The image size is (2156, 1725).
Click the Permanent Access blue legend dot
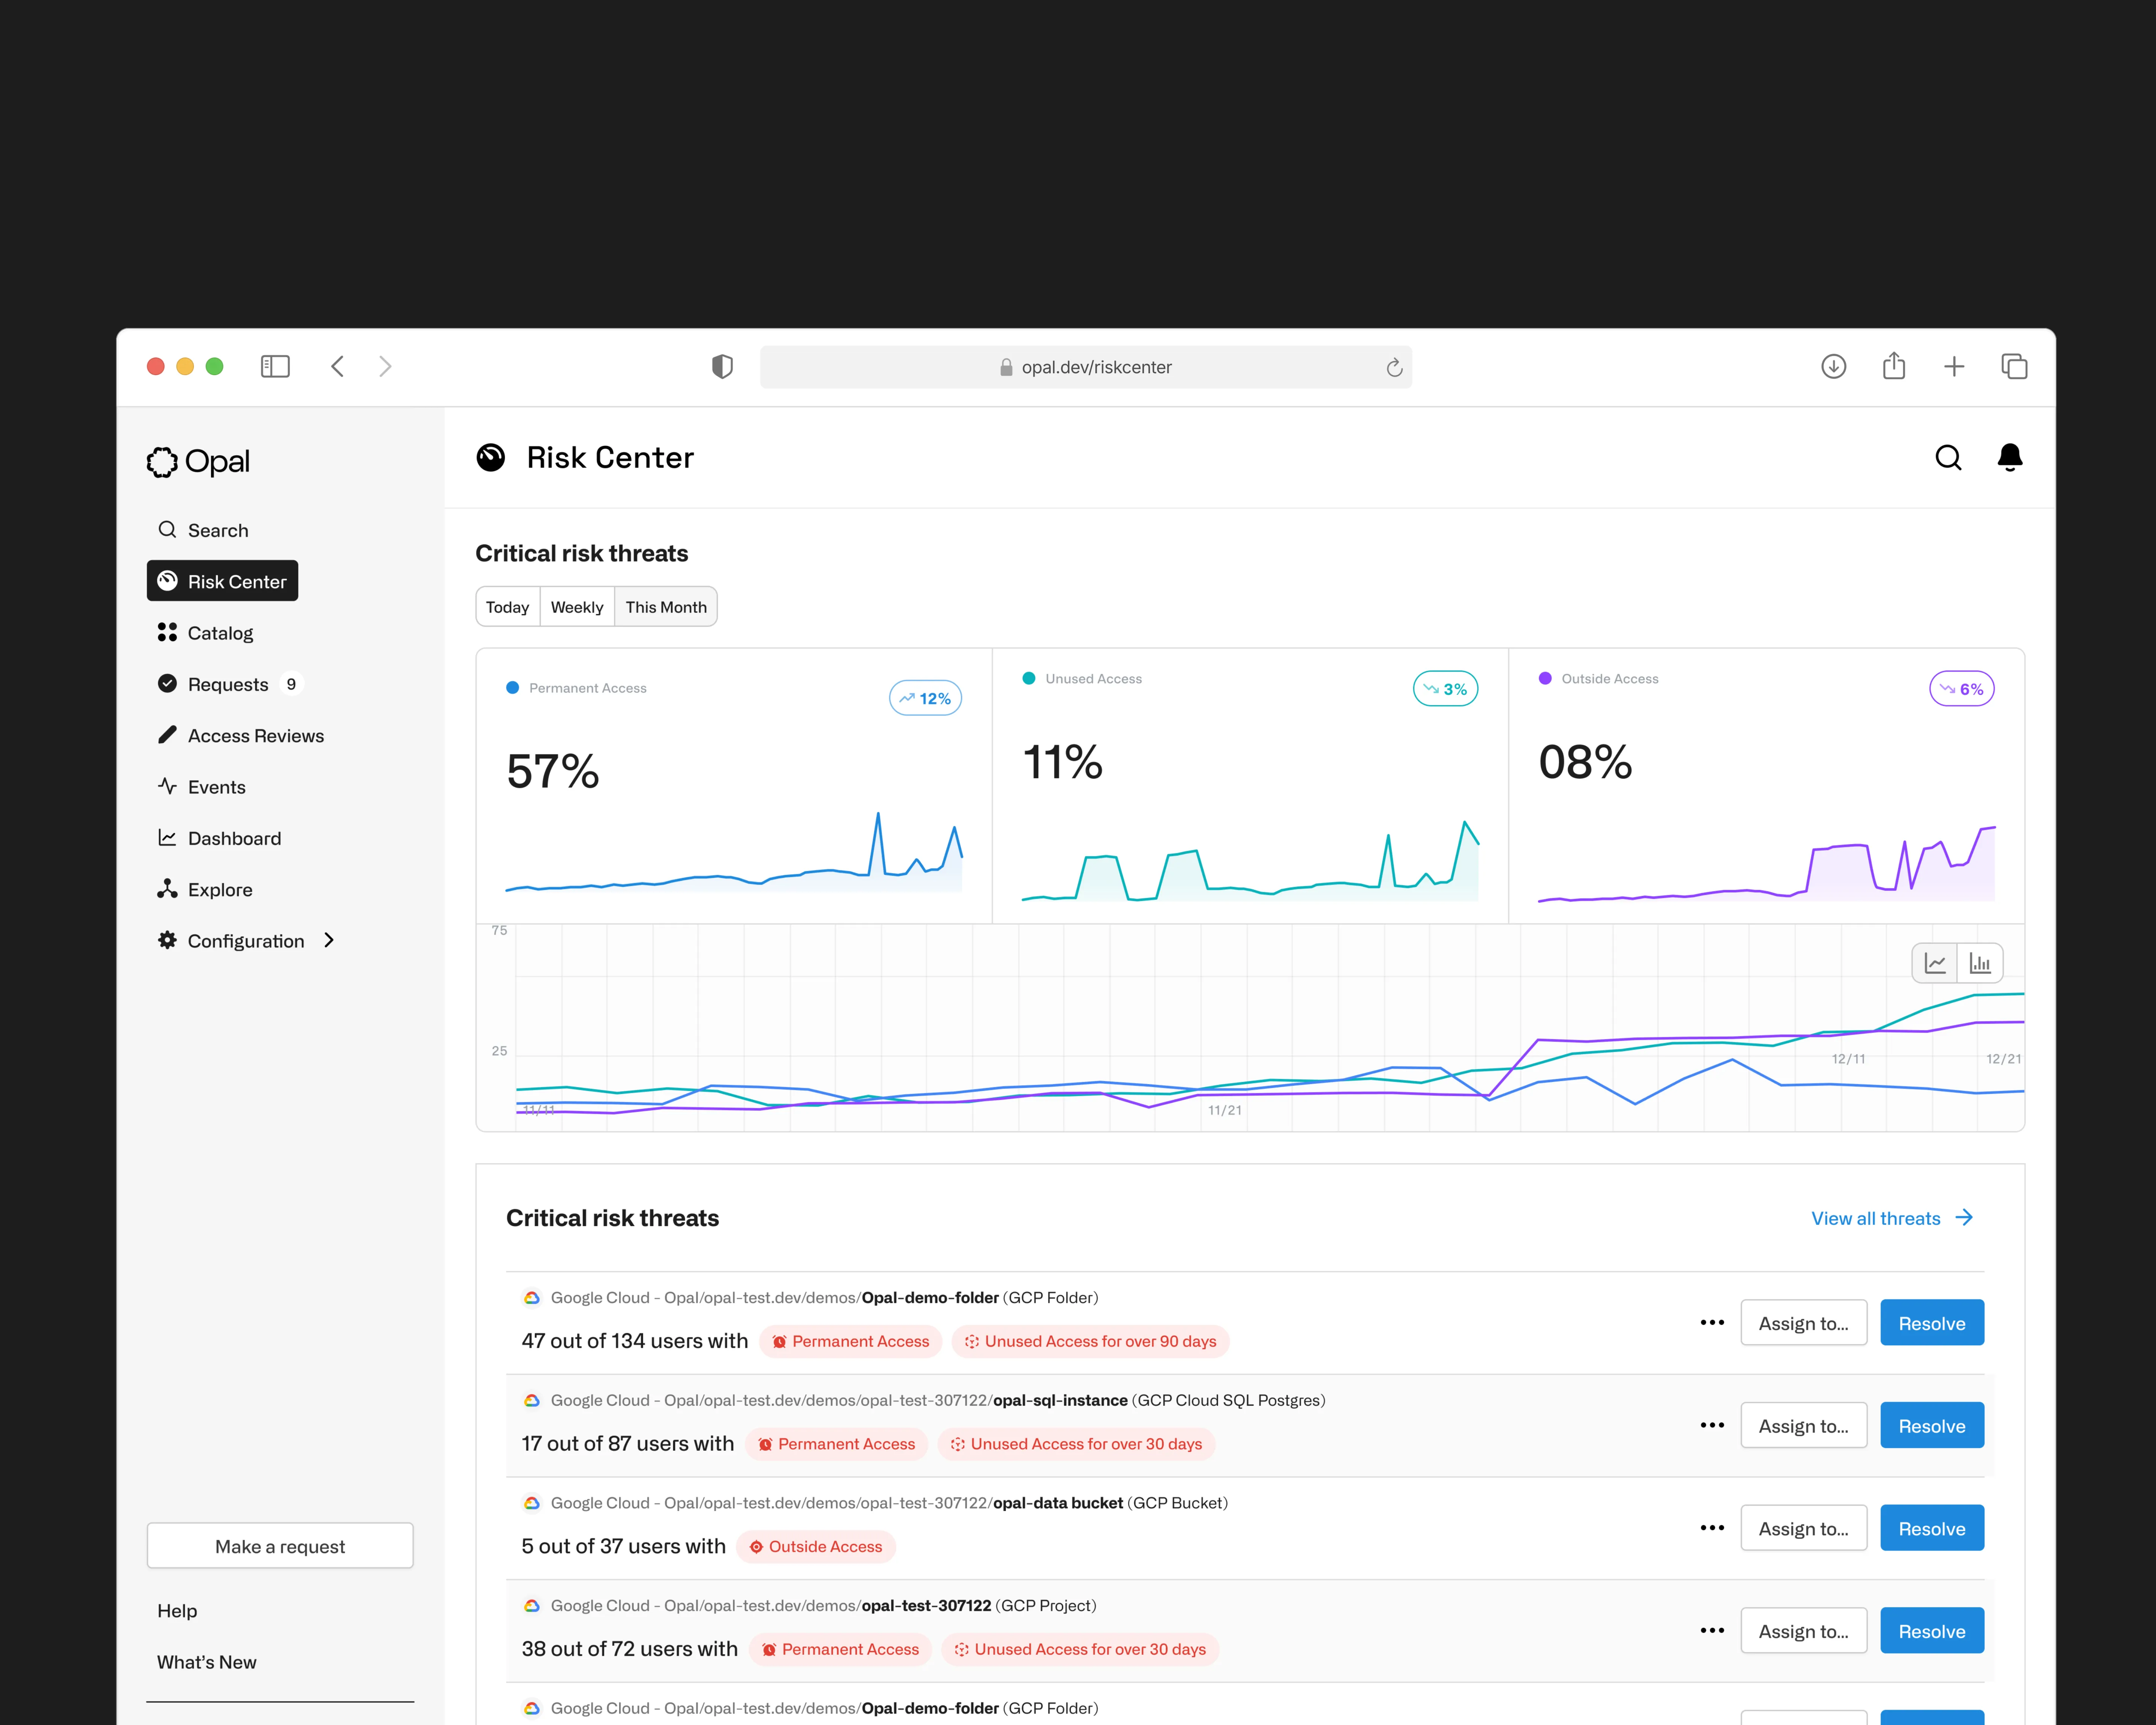(x=513, y=688)
